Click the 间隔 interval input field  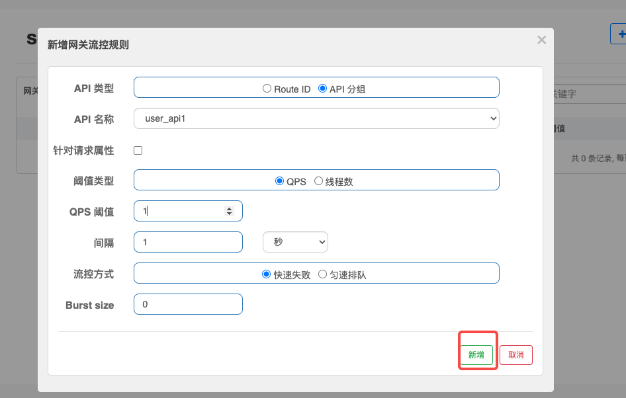(188, 242)
